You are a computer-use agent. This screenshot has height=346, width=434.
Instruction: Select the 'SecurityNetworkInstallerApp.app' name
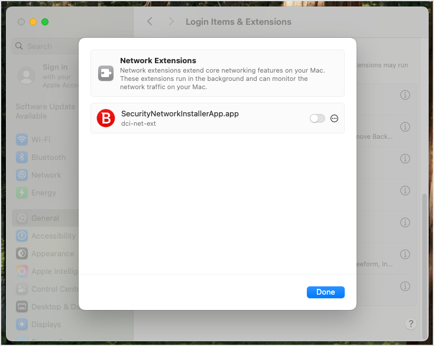coord(180,113)
